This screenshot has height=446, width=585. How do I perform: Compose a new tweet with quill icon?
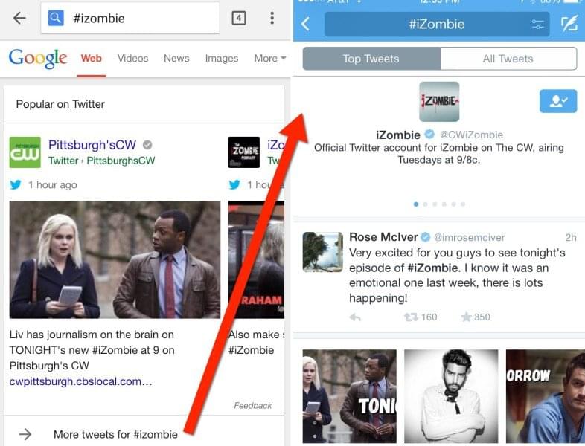tap(569, 24)
